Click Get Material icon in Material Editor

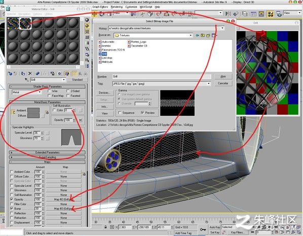(10, 74)
